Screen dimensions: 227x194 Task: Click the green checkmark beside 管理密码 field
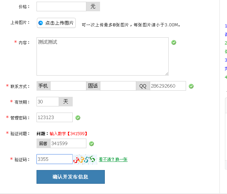78,118
